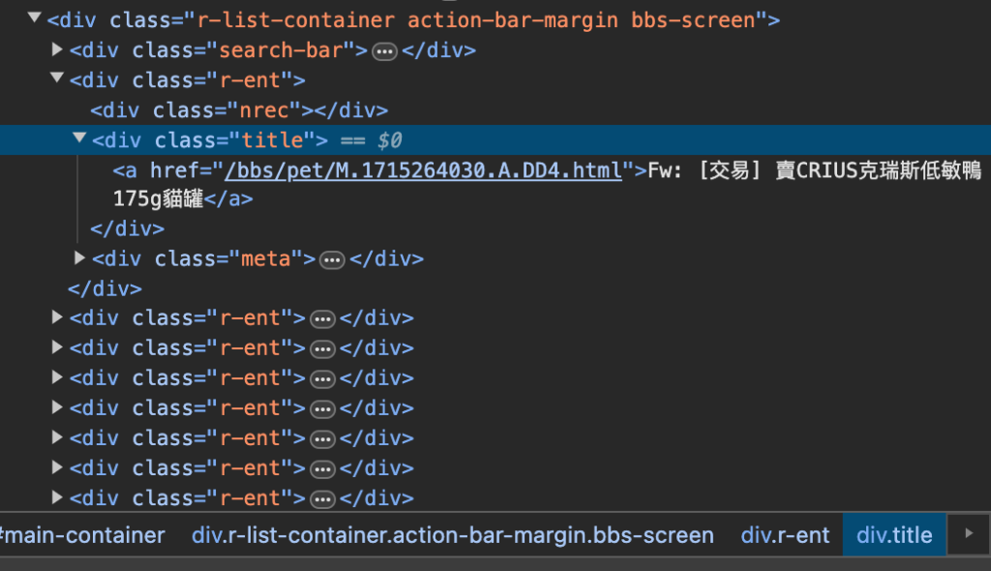This screenshot has width=991, height=571.
Task: Collapse the selected title div
Action: tap(79, 137)
